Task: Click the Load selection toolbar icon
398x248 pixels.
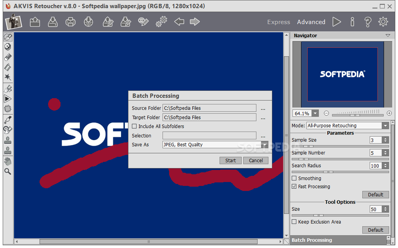Action: [x=108, y=22]
